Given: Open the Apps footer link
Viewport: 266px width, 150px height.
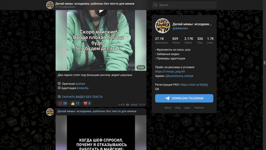Looking at the screenshot, I should 187,108.
